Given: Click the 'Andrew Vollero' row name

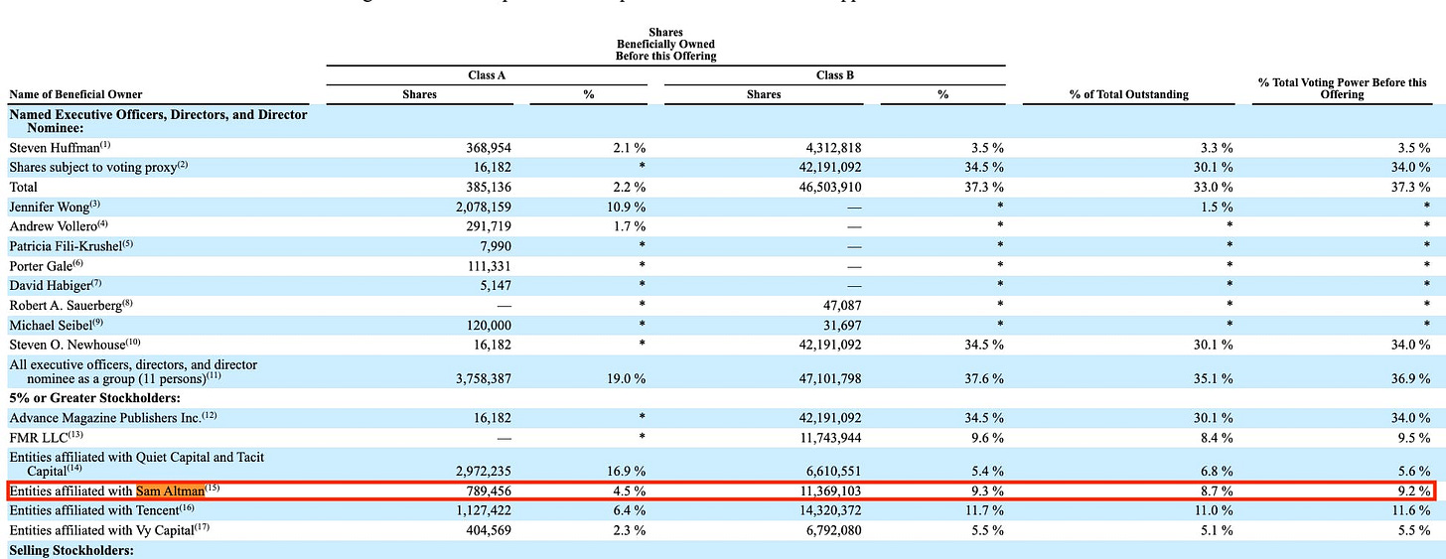Looking at the screenshot, I should 57,225.
